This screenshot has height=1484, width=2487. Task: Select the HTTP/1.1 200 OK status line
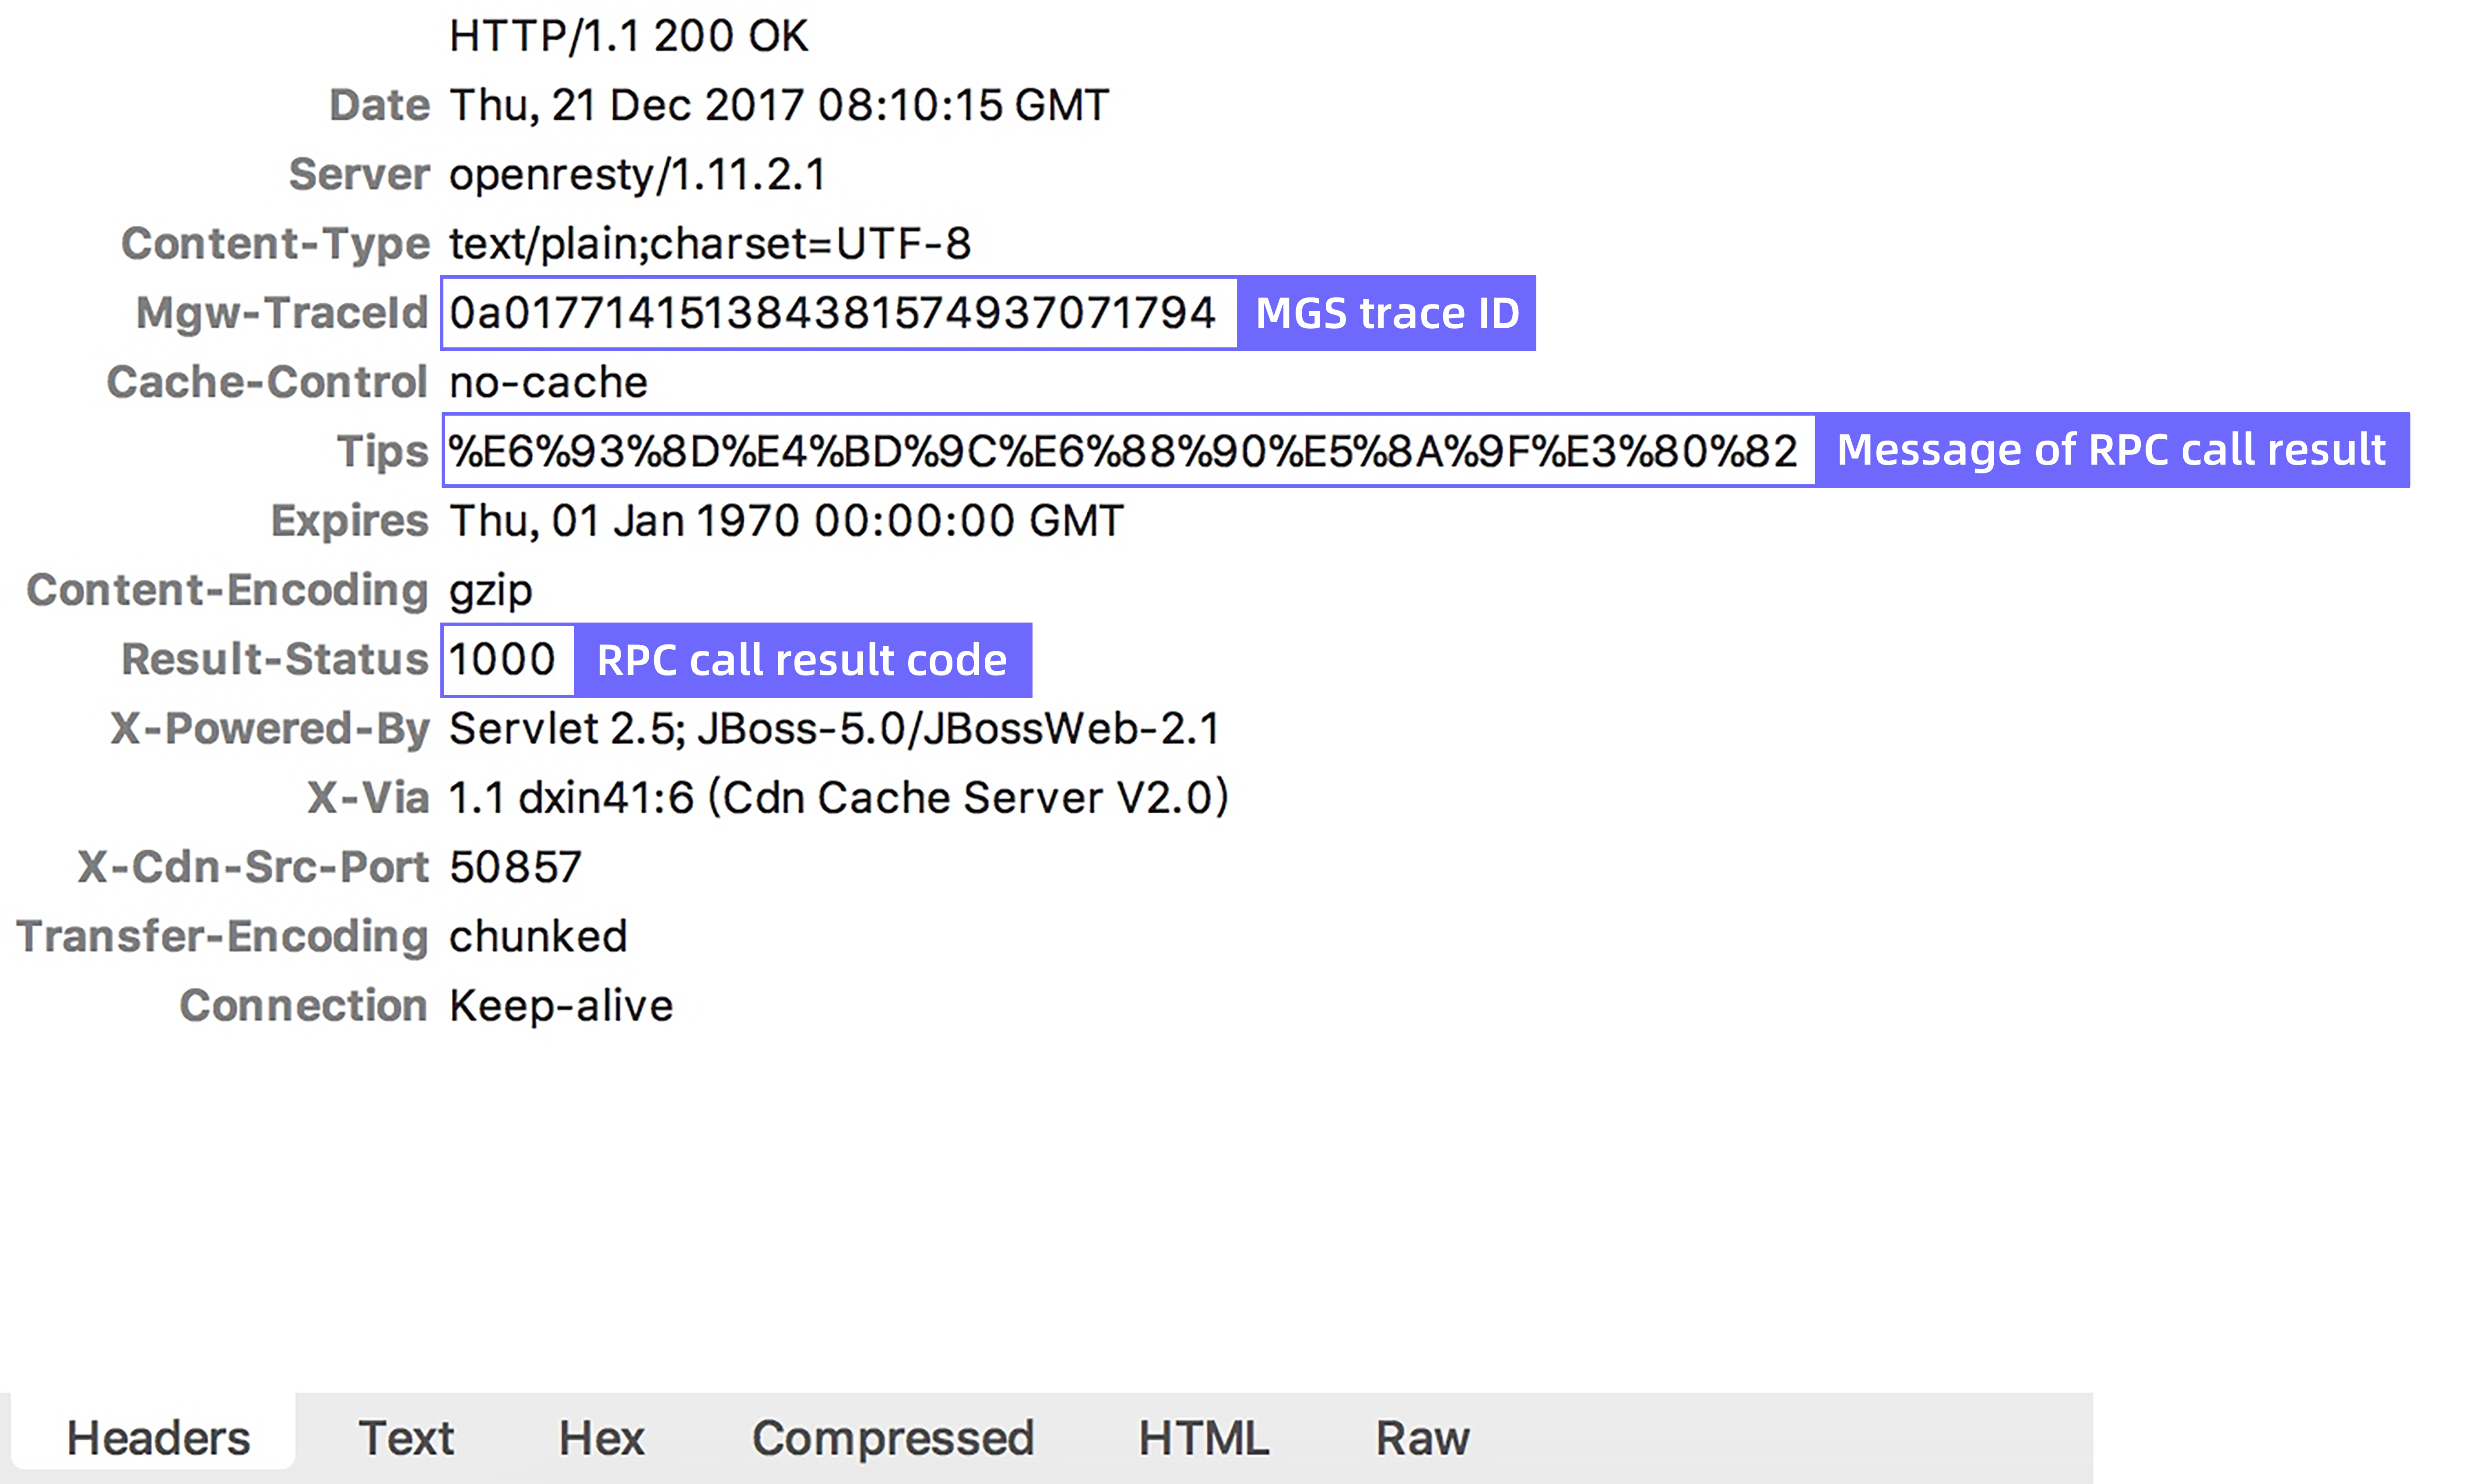tap(628, 36)
